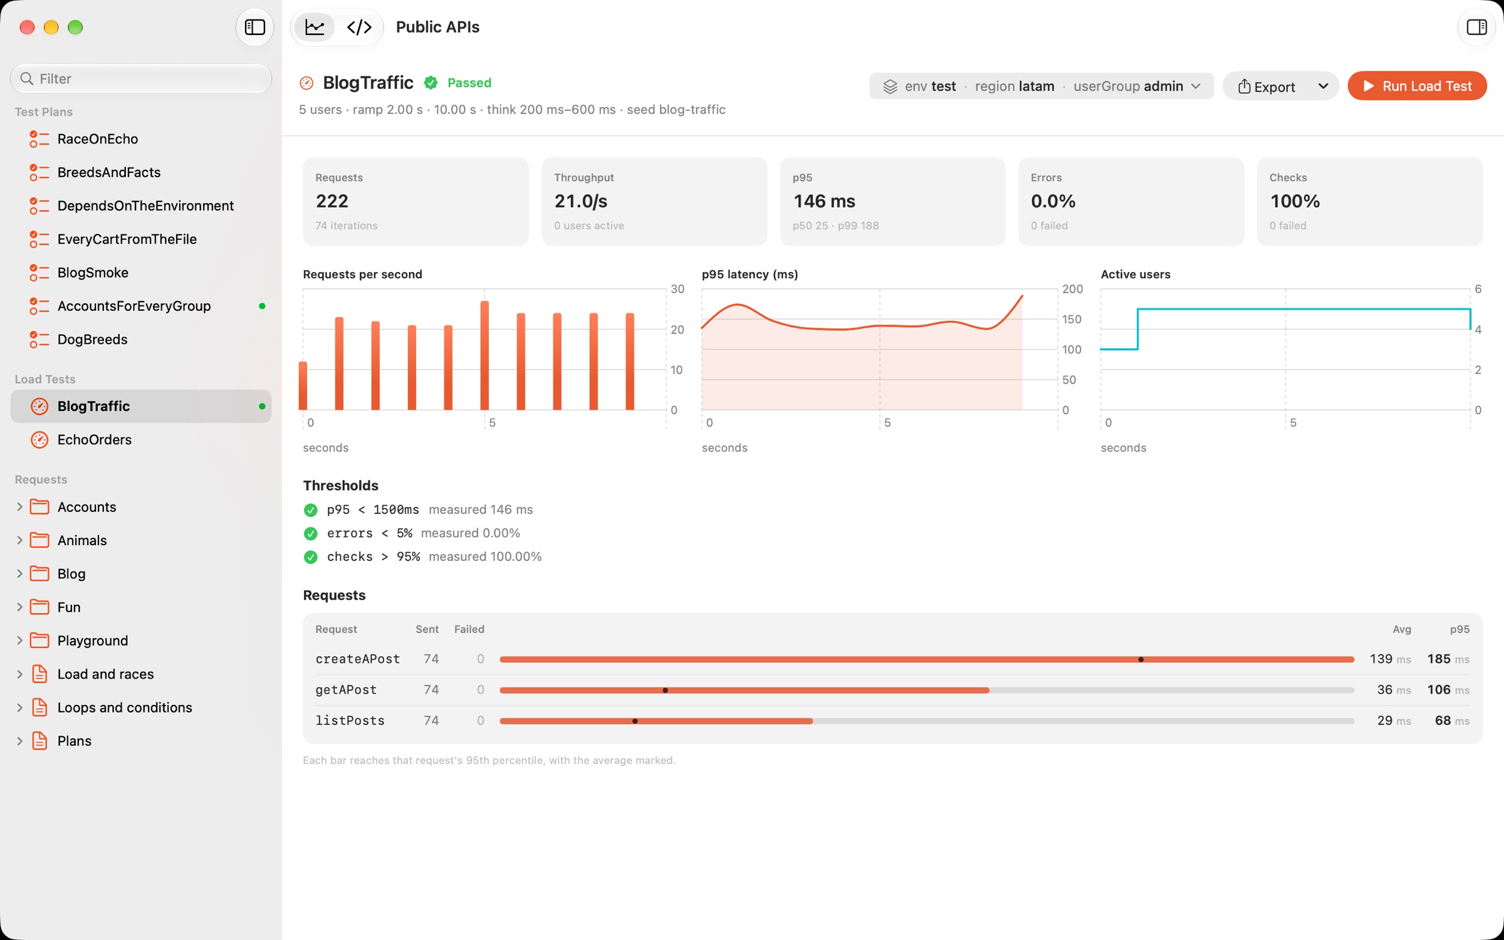Run the load test

click(x=1417, y=86)
